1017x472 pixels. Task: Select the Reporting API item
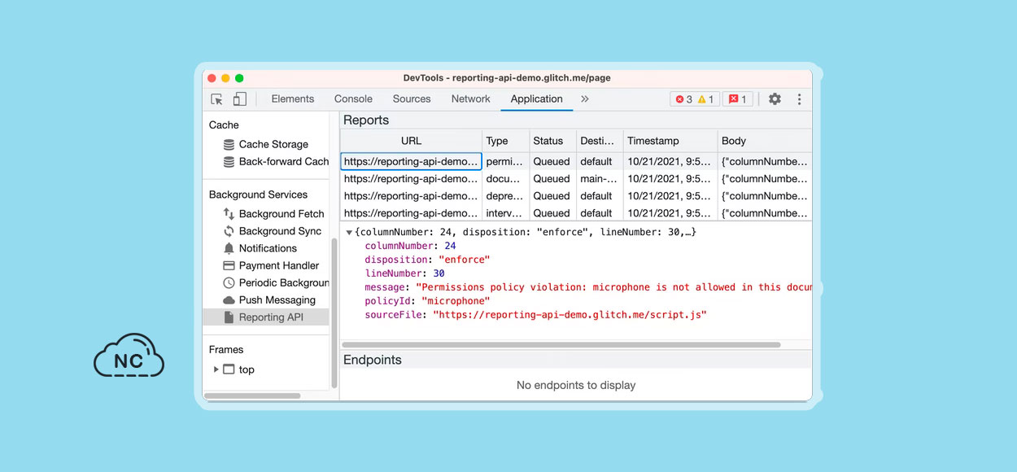click(x=266, y=317)
